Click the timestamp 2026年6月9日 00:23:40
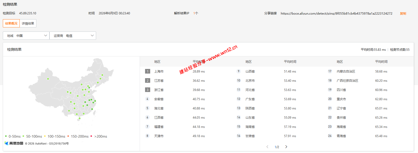Screen dimensions: 418x153 pos(114,13)
